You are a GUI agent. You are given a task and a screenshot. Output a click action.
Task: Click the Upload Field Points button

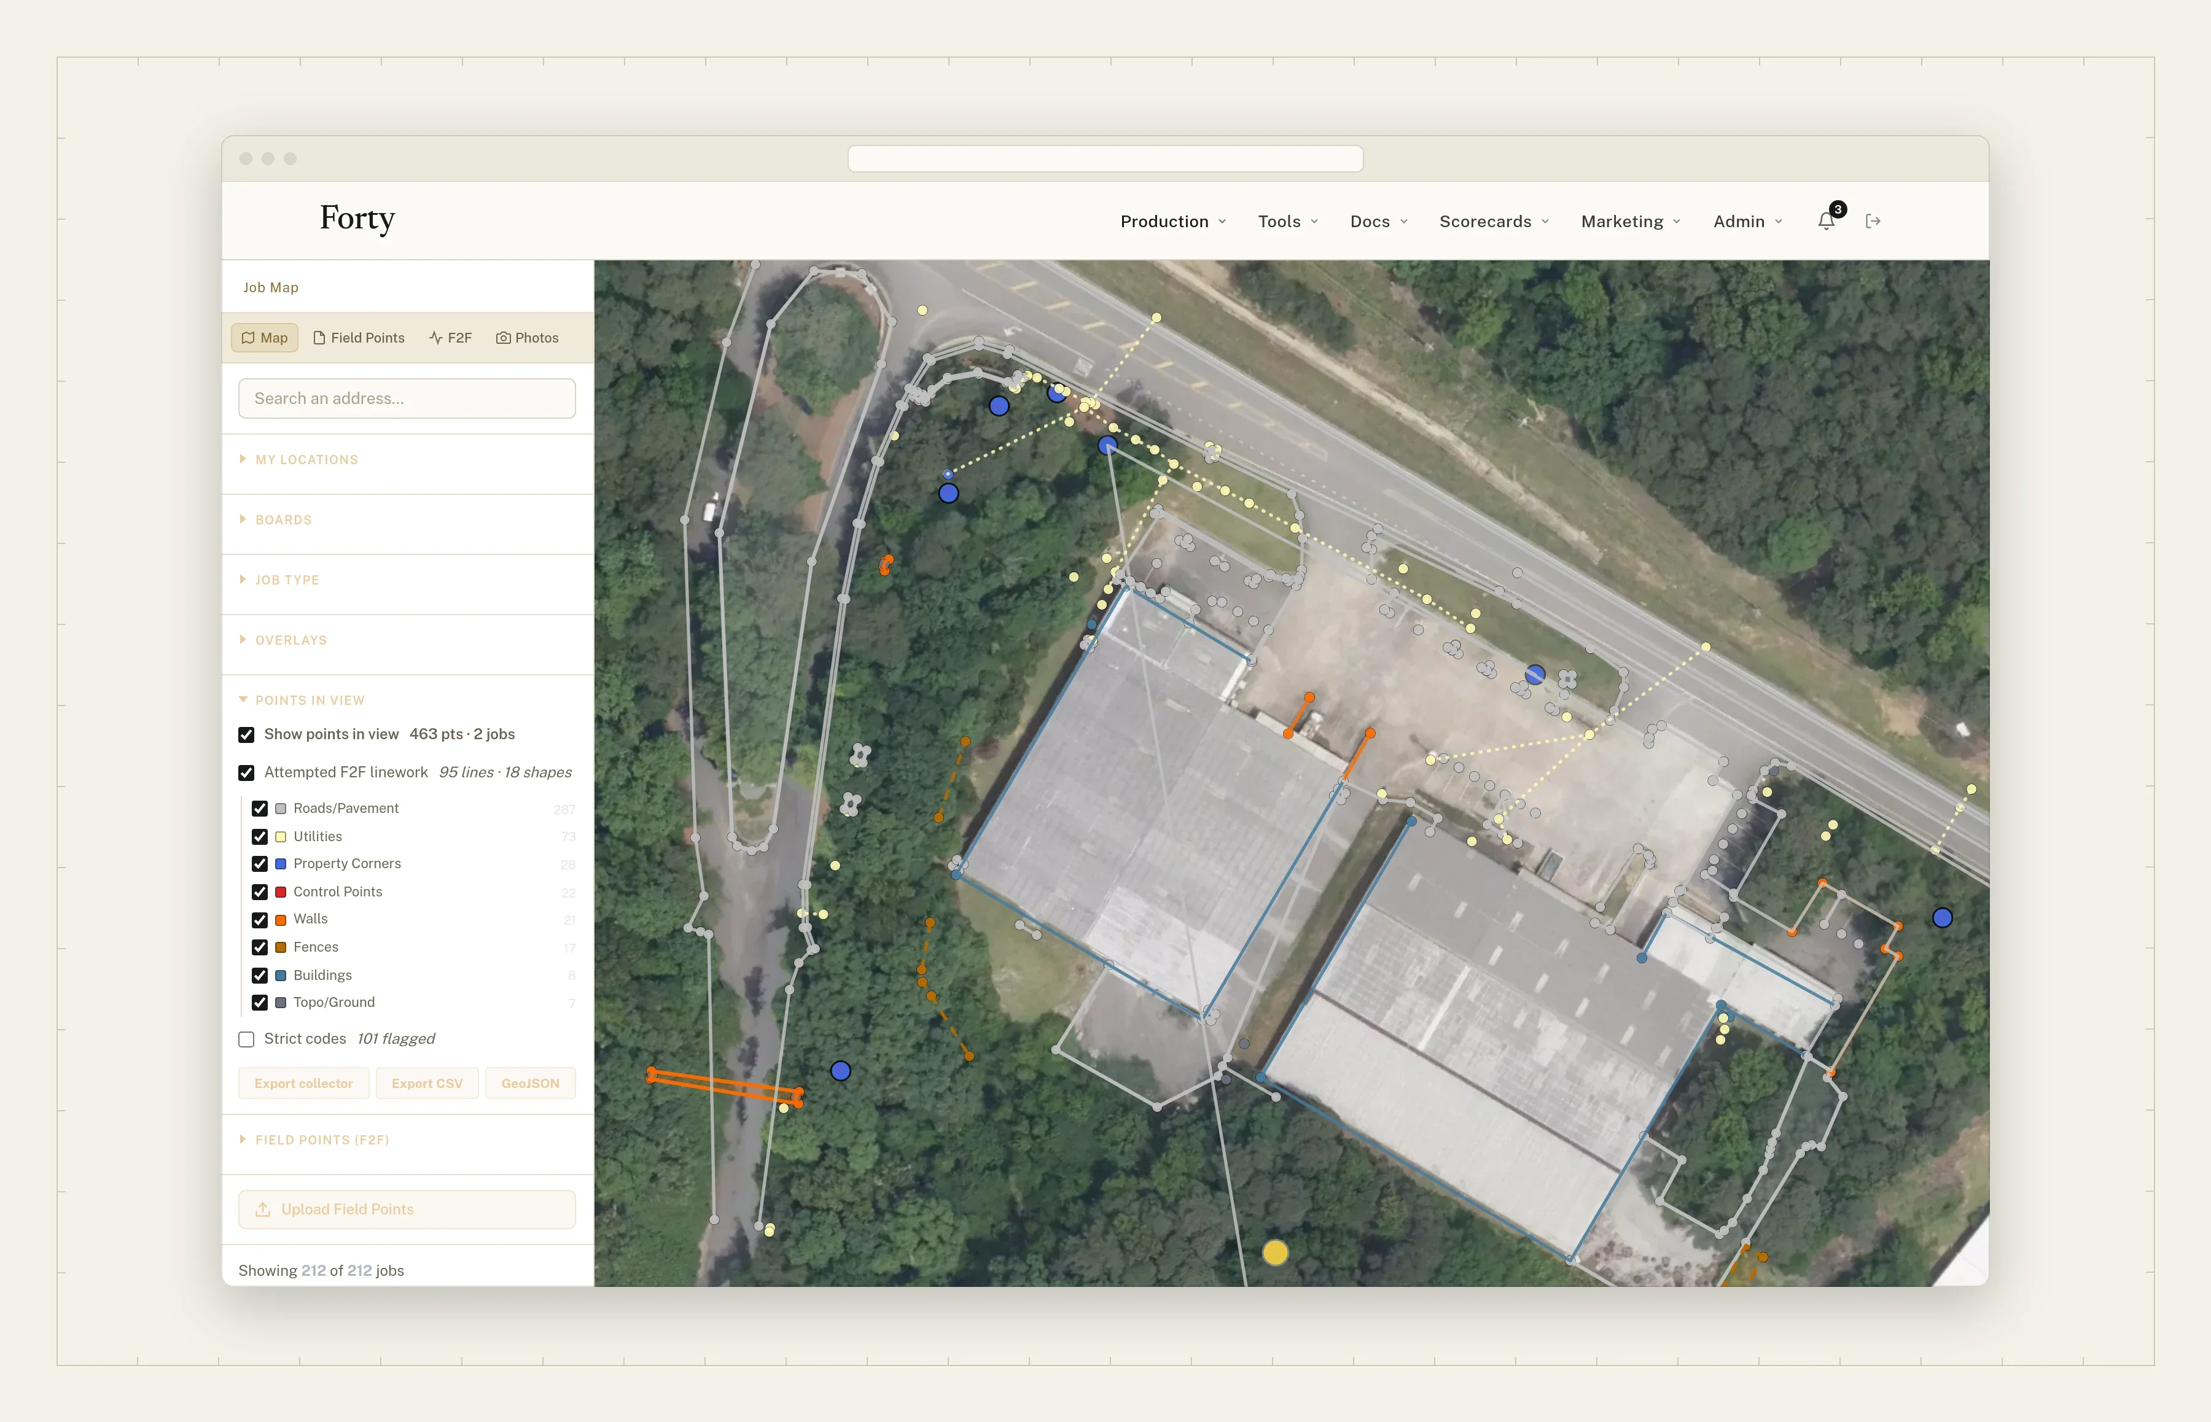pos(407,1210)
